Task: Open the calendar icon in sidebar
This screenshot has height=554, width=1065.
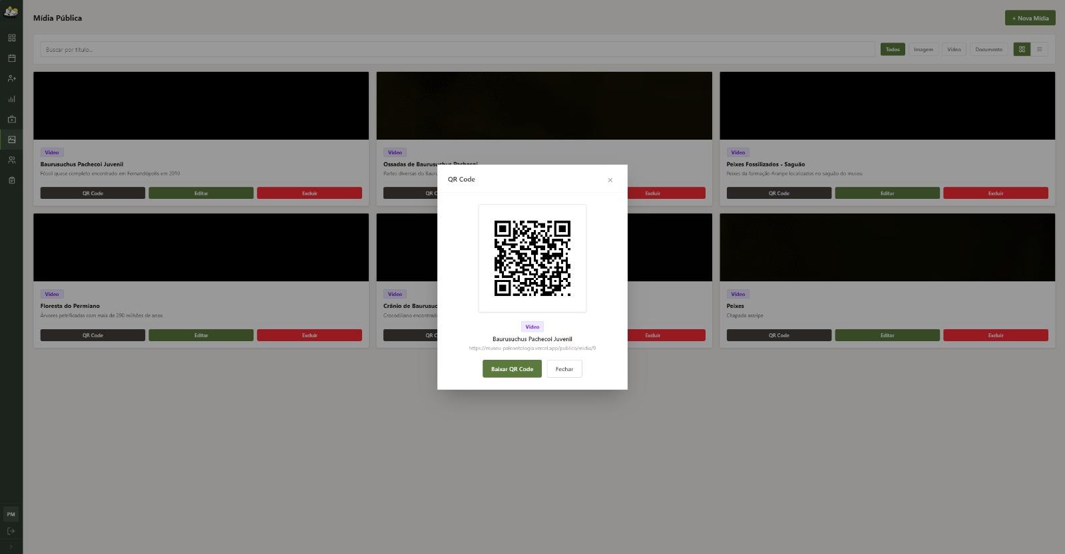Action: point(11,59)
